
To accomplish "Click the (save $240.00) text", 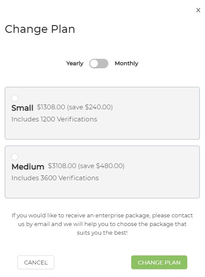I will point(90,107).
